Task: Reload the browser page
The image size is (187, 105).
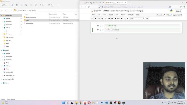Action: 89,7
